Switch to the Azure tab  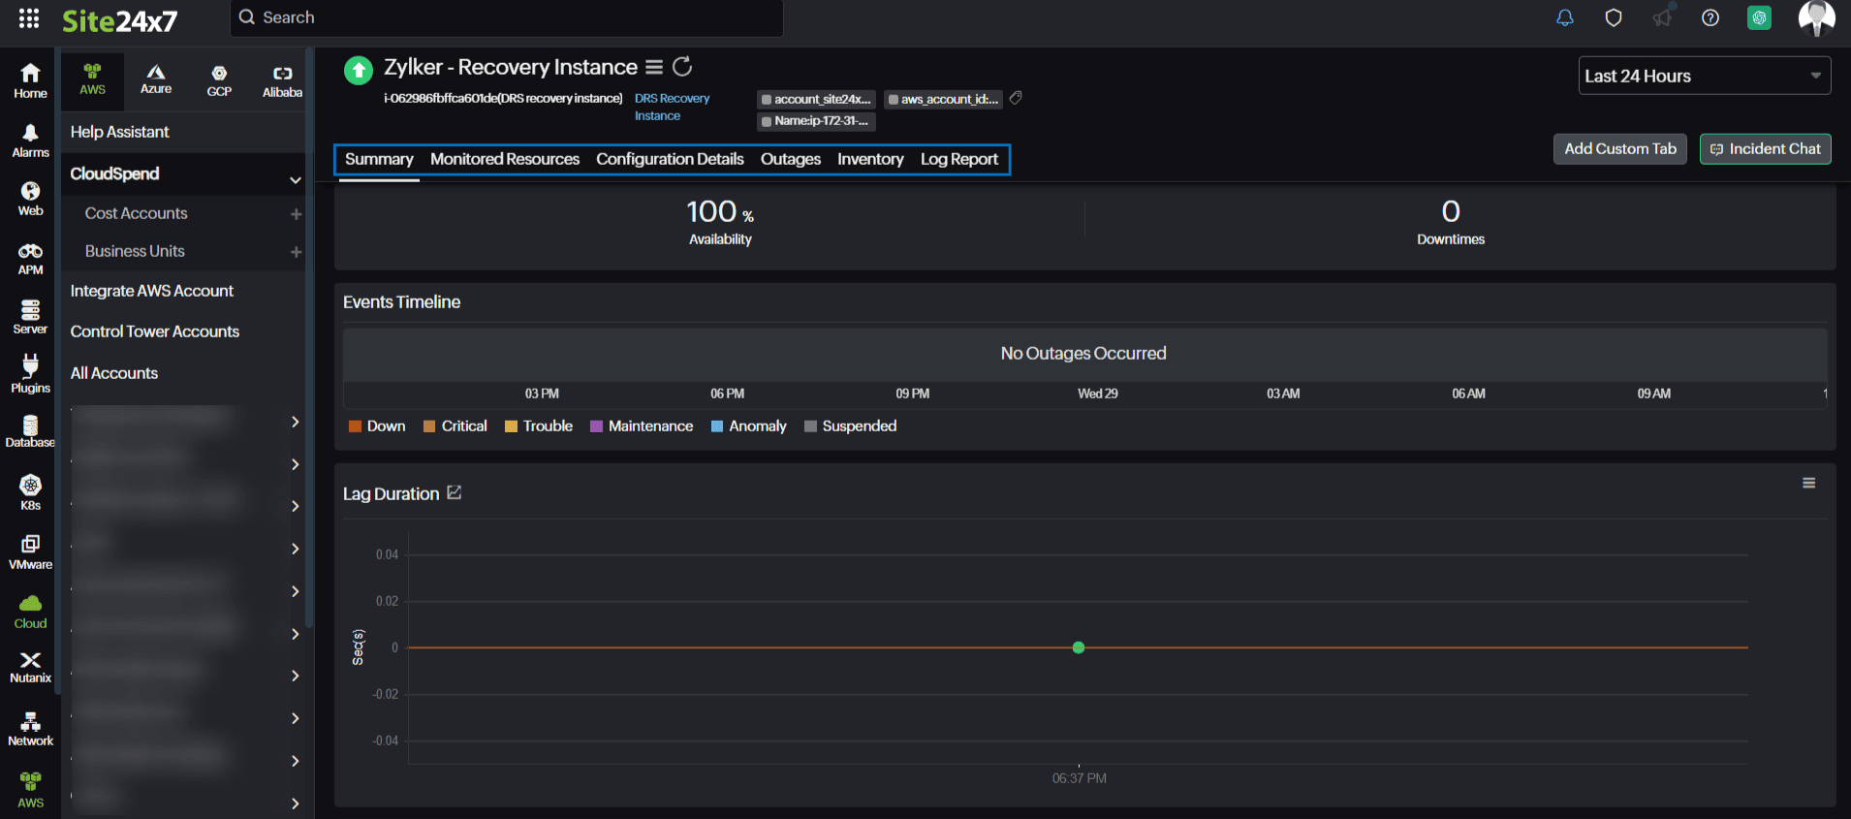(156, 79)
